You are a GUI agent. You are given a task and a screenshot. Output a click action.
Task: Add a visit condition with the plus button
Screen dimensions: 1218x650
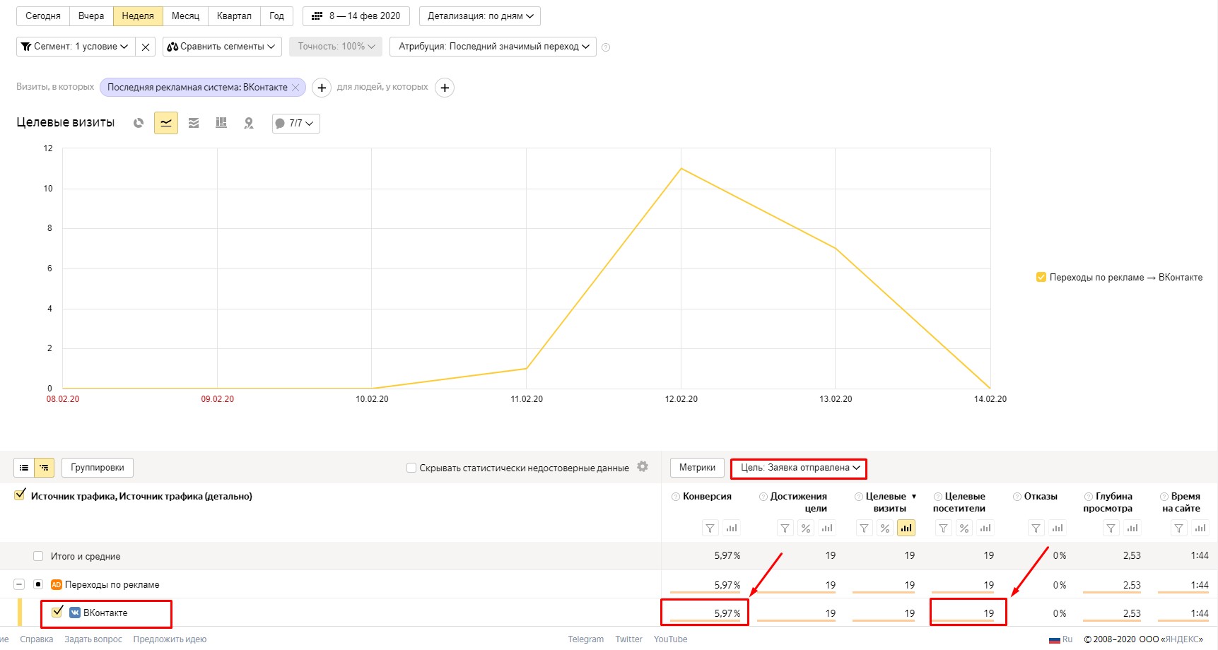(x=322, y=88)
